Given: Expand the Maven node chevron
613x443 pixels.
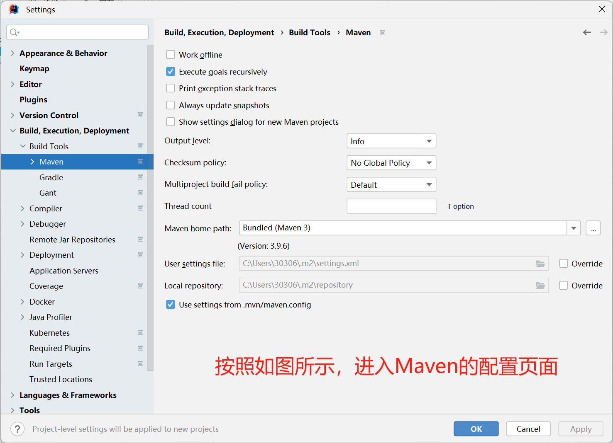Looking at the screenshot, I should (x=33, y=162).
